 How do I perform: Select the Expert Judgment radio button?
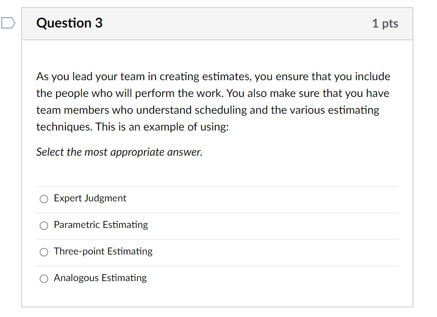pyautogui.click(x=43, y=199)
